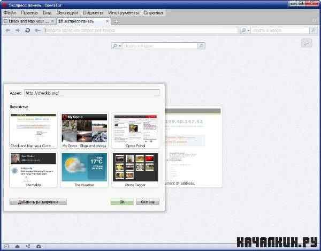The width and height of the screenshot is (321, 251).
Task: Open the Инструменты menu
Action: (x=123, y=13)
